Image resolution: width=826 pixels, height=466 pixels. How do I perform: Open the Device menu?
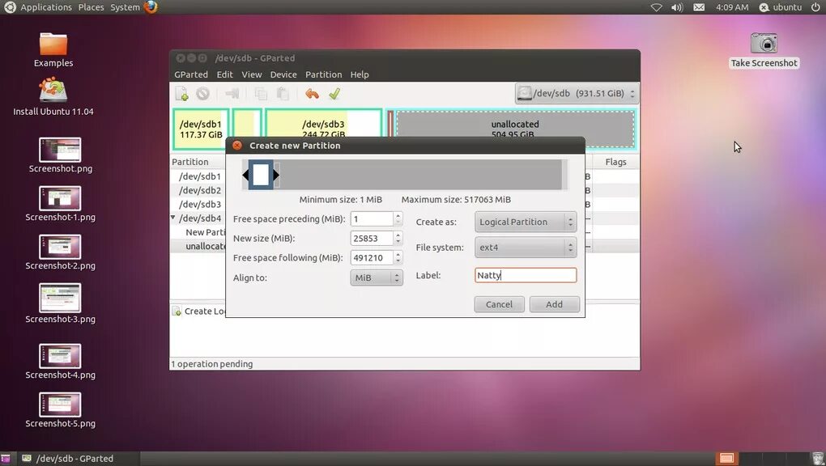(x=283, y=74)
